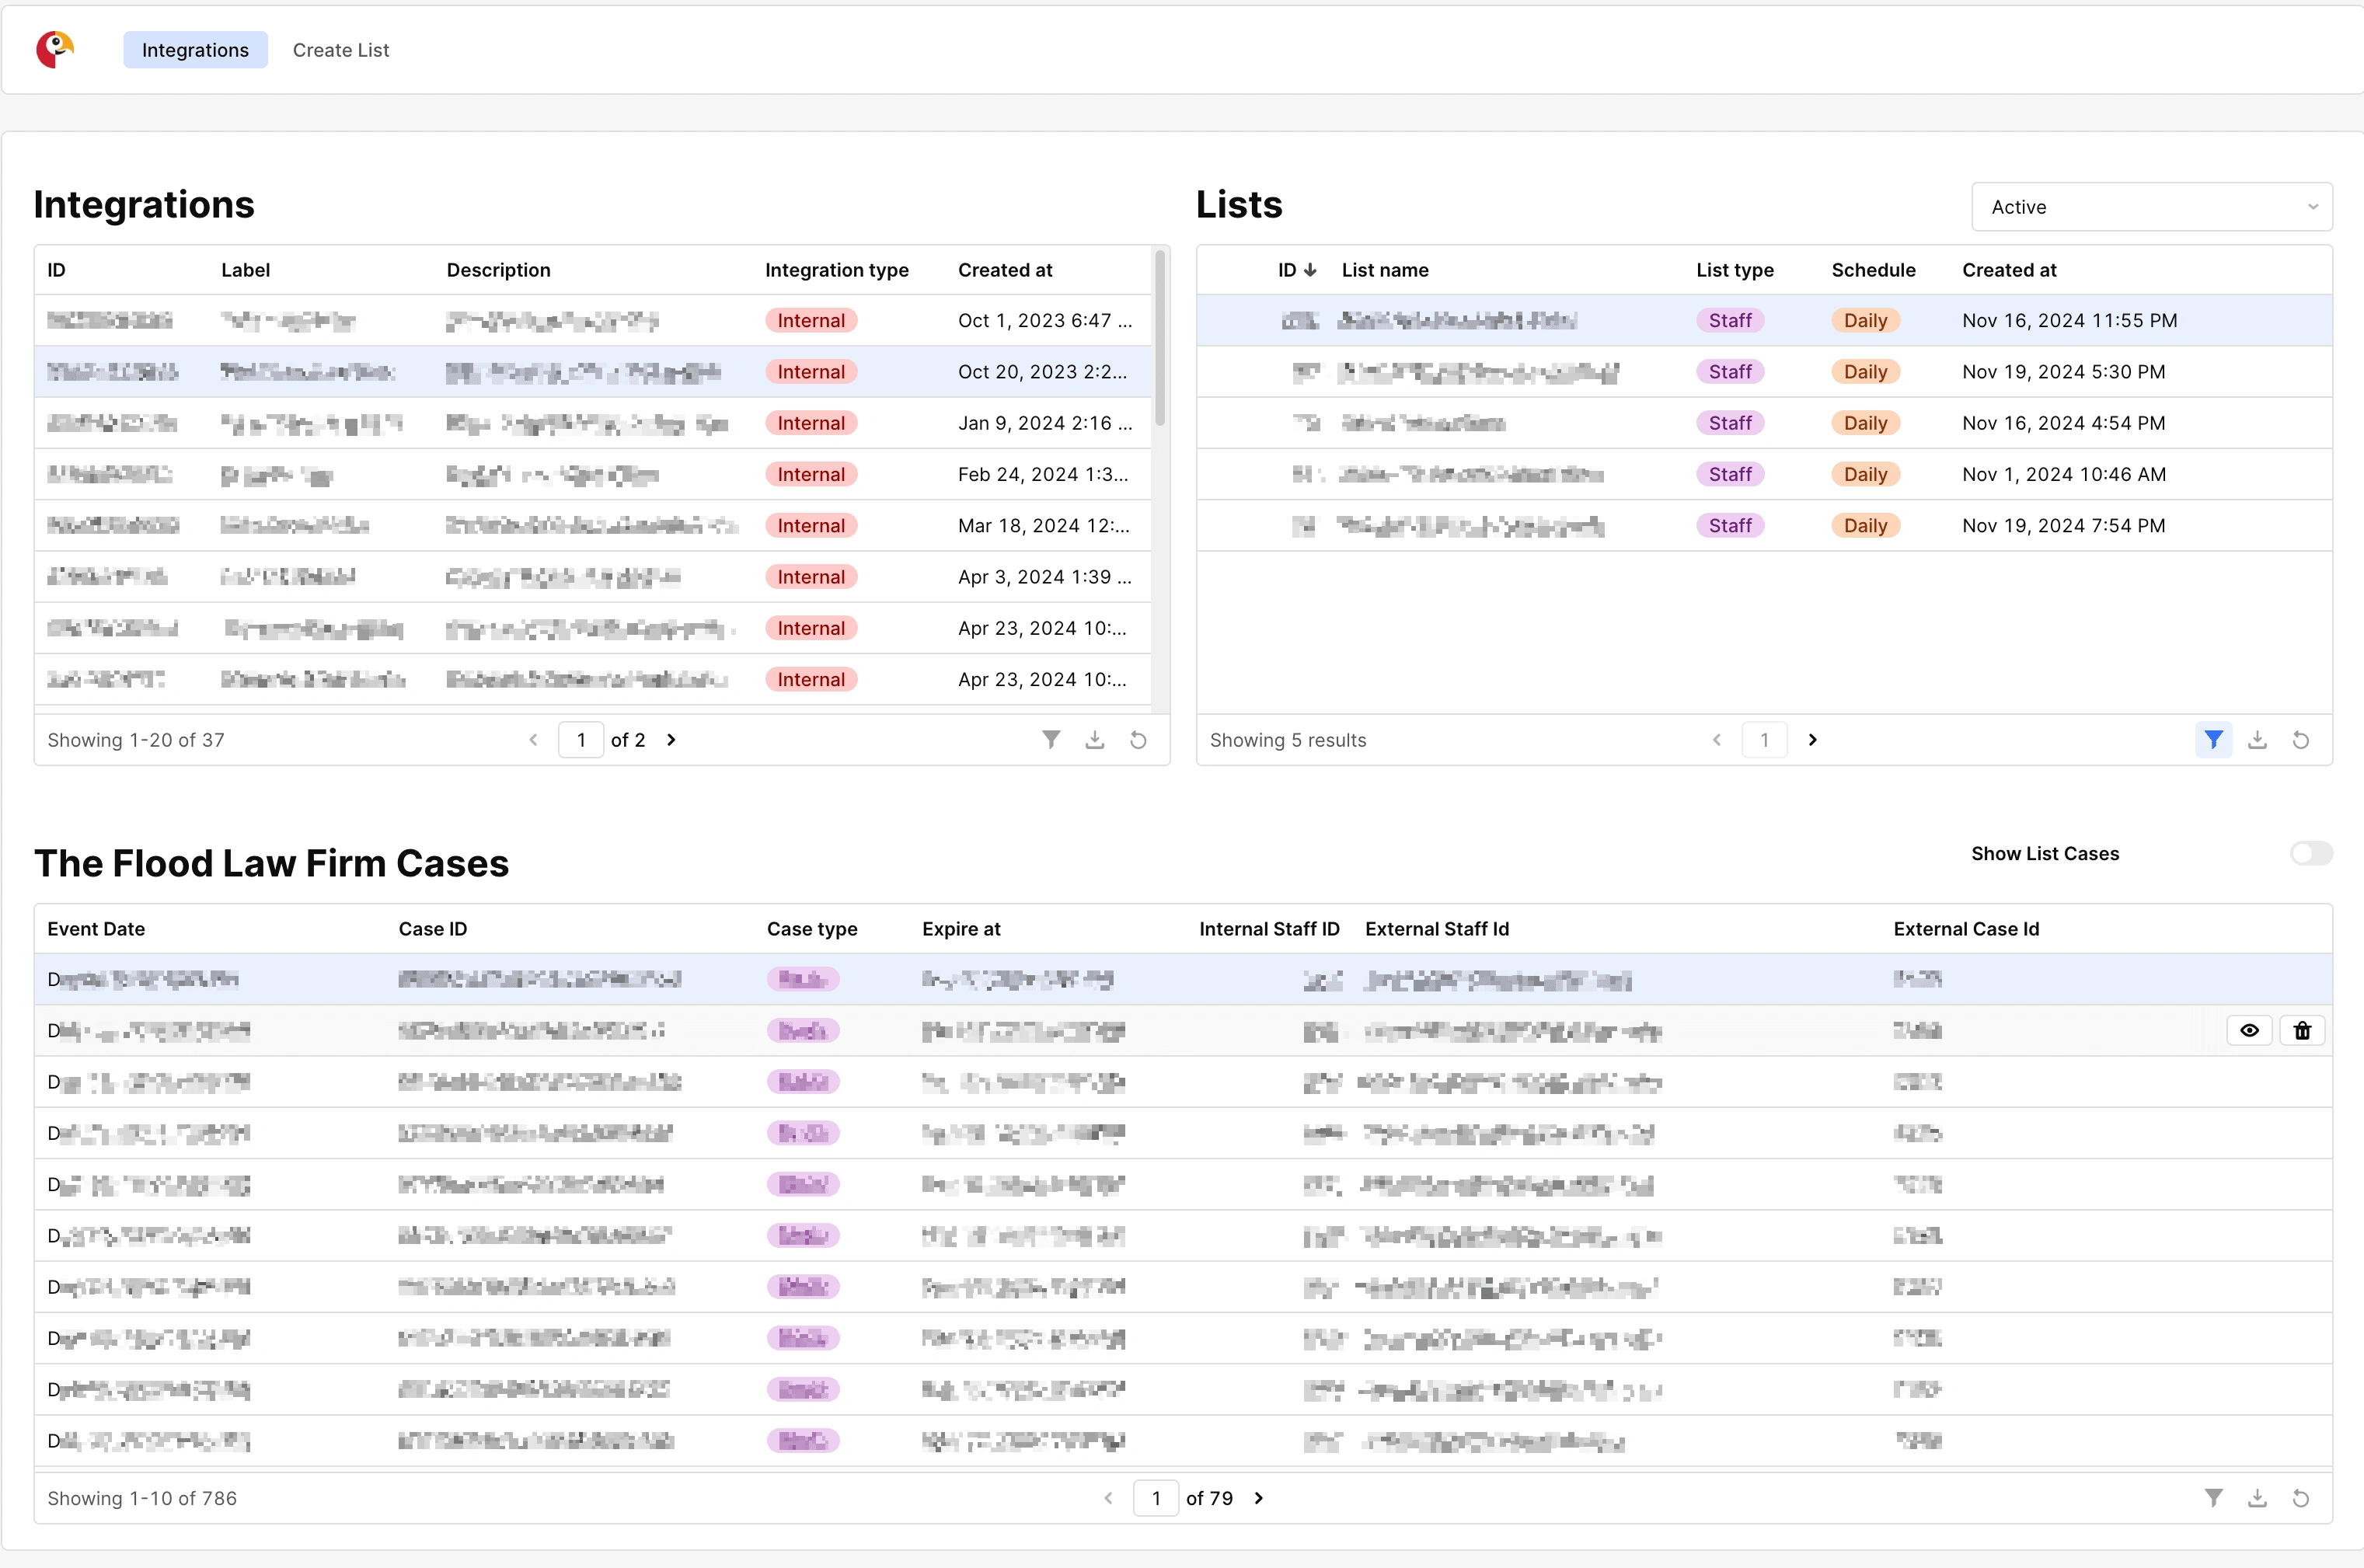The width and height of the screenshot is (2364, 1568).
Task: Select the Integrations tab in navigation
Action: click(x=194, y=49)
